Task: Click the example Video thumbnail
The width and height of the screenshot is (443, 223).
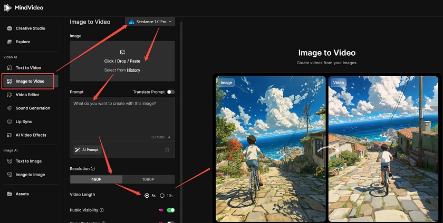Action: (383, 149)
